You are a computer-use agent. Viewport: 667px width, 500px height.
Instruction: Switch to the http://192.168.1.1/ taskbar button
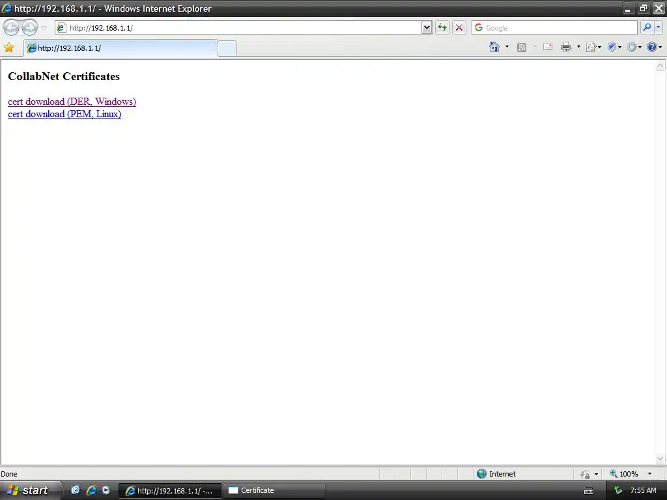tap(170, 491)
